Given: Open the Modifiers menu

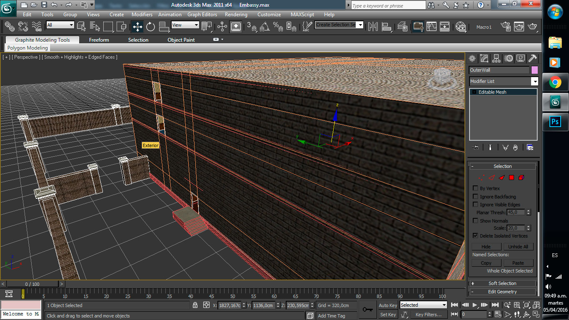Looking at the screenshot, I should 142,14.
